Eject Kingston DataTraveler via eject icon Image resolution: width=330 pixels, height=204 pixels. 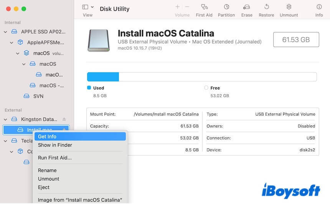click(x=64, y=119)
